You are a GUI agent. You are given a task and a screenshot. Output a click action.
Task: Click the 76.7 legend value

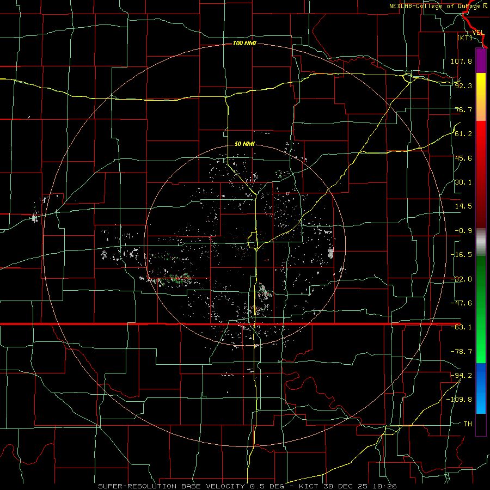tap(463, 109)
